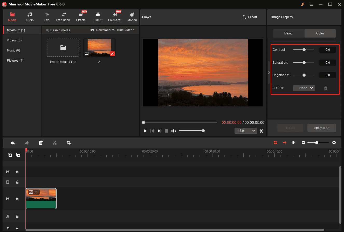Image resolution: width=344 pixels, height=232 pixels.
Task: Click Import Media Files box
Action: tap(63, 48)
